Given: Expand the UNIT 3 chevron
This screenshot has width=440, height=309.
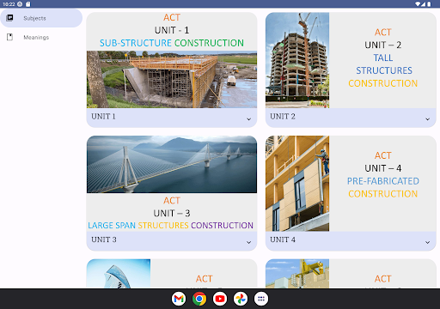Looking at the screenshot, I should 249,242.
